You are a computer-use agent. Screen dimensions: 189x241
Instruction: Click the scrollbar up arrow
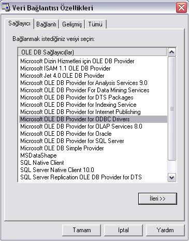pos(172,52)
